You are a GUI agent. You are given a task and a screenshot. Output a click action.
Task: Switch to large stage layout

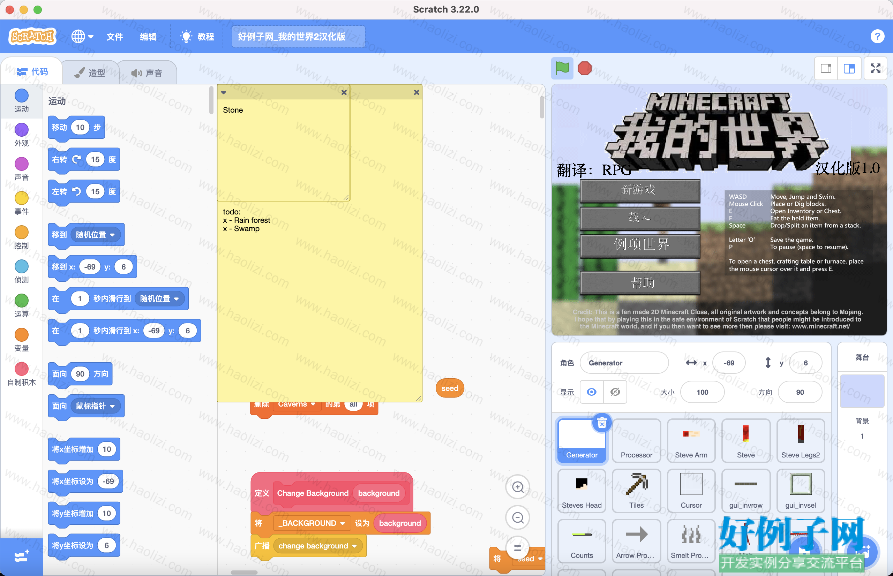tap(849, 68)
